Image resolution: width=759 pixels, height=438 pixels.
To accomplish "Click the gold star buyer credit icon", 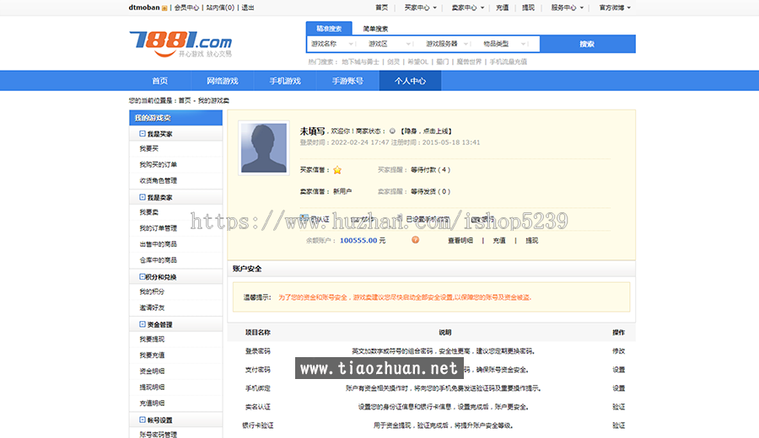I will point(337,170).
